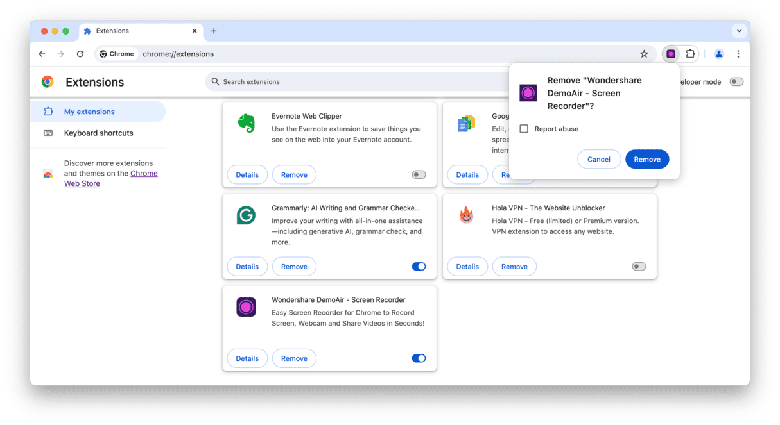Enable the Evernote Web Clipper toggle
Viewport: 780px width, 425px height.
[x=419, y=174]
